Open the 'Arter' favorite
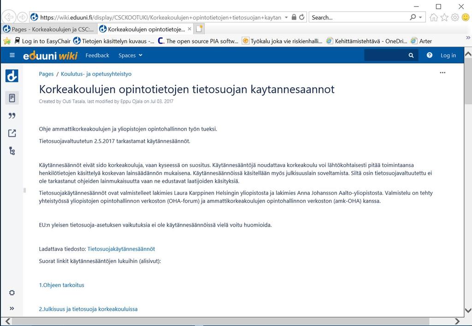The width and height of the screenshot is (472, 326). (421, 41)
